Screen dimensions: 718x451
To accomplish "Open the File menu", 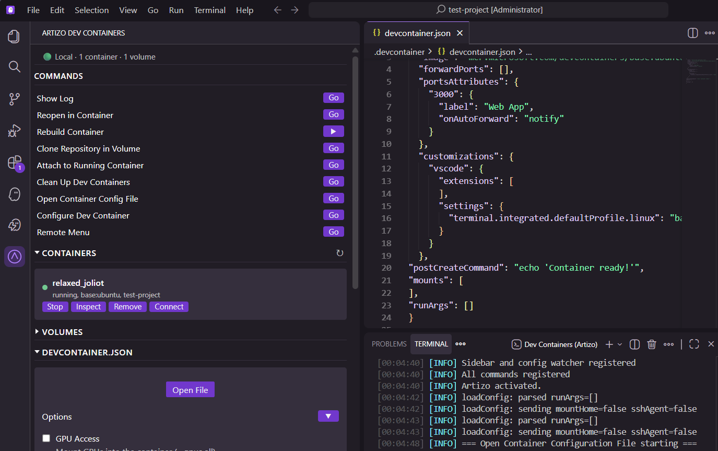I will [x=33, y=10].
